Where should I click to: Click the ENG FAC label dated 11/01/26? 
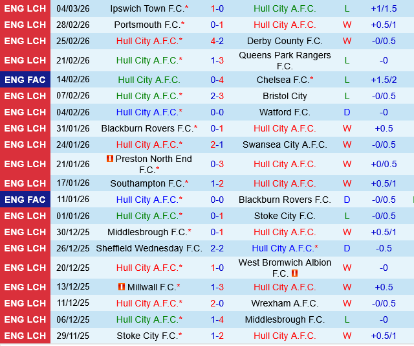(25, 200)
